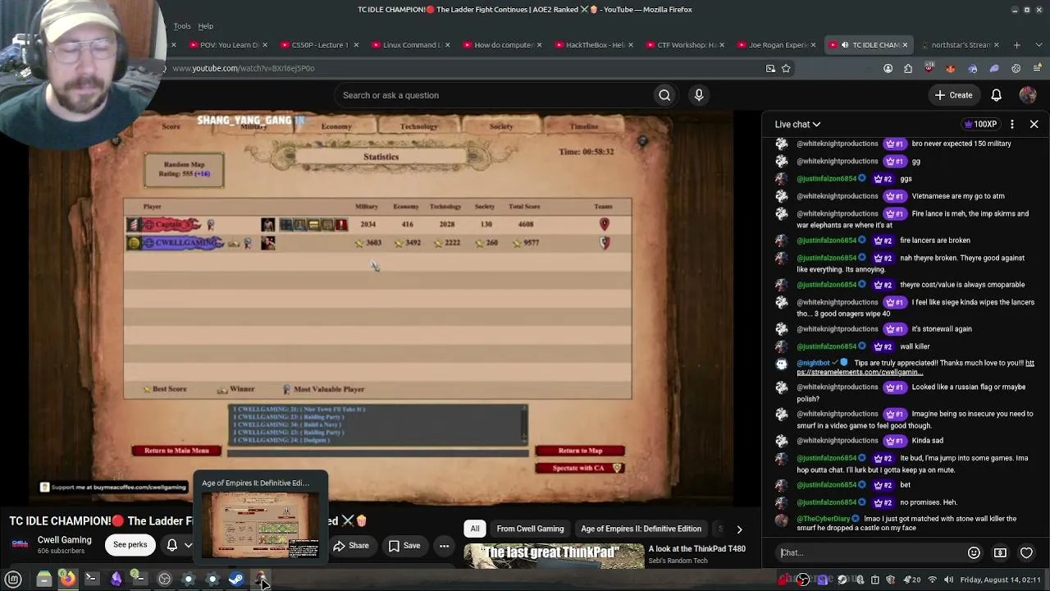Screen dimensions: 1050x591
Task: Click the YouTube search input field
Action: tap(492, 95)
